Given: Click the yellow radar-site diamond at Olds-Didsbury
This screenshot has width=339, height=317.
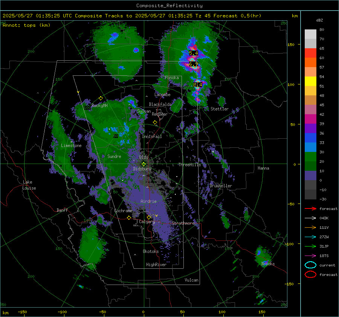Looking at the screenshot, I should 144,164.
